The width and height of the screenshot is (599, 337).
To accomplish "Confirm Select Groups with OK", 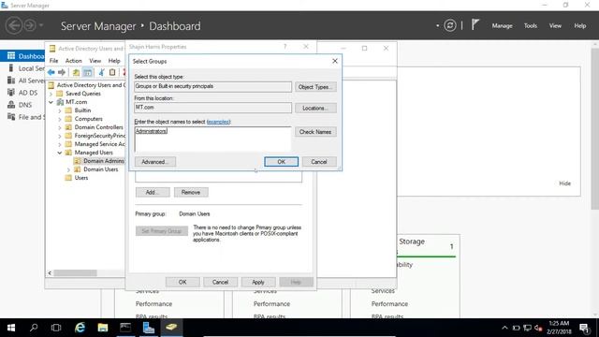I will point(281,162).
